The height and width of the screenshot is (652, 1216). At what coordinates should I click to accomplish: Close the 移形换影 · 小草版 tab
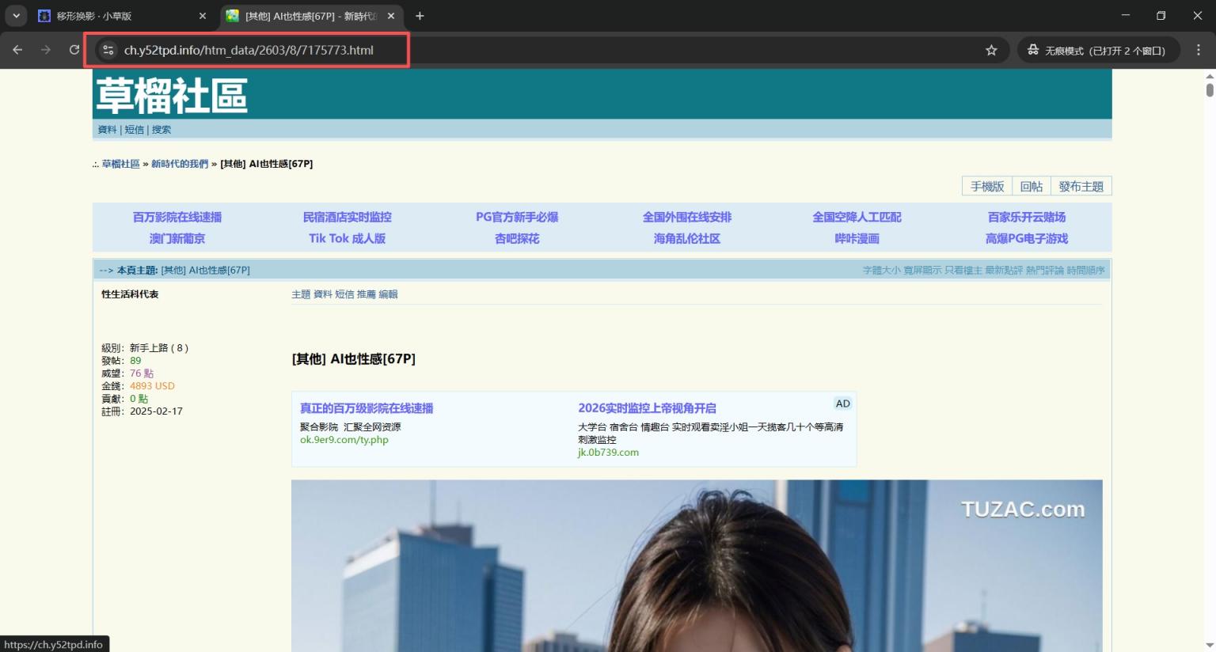[x=203, y=16]
